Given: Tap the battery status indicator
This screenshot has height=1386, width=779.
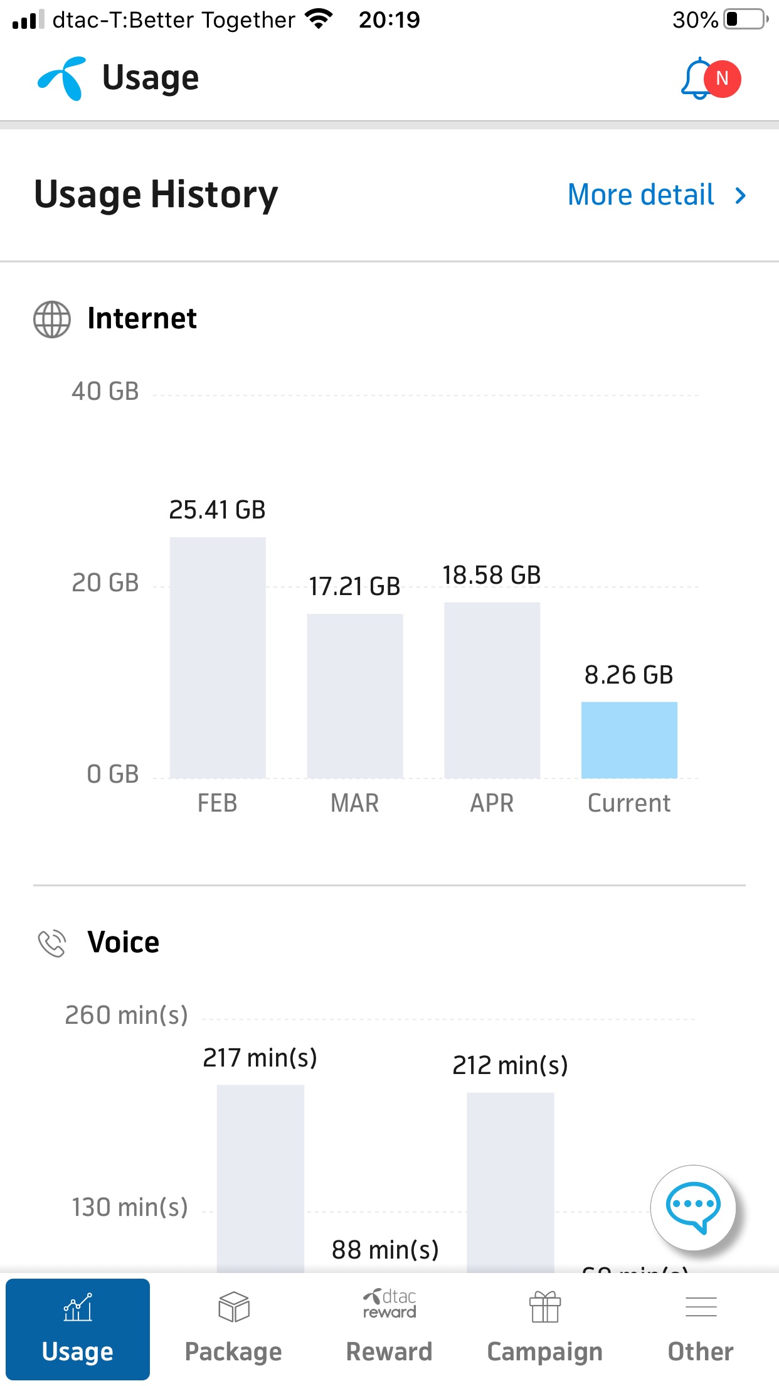Looking at the screenshot, I should pyautogui.click(x=745, y=19).
